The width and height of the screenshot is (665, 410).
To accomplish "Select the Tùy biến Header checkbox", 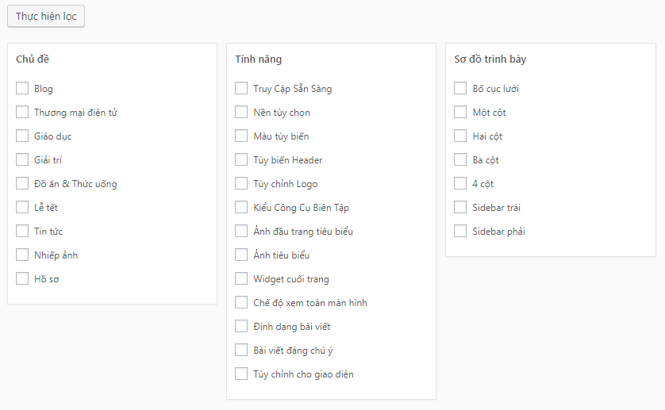I will [x=241, y=160].
